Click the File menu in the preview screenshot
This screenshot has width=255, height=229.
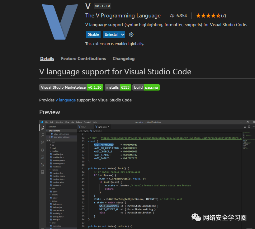click(46, 122)
